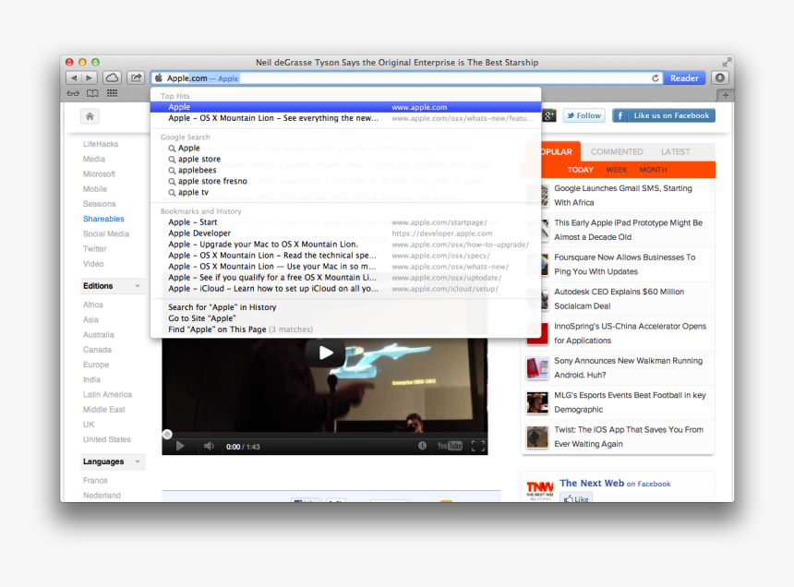
Task: Click Find "Apple" on This Page
Action: click(x=346, y=329)
